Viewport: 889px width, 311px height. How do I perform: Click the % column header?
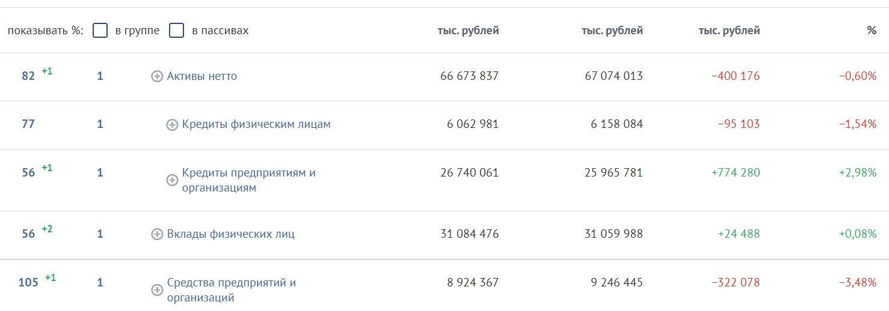point(872,31)
